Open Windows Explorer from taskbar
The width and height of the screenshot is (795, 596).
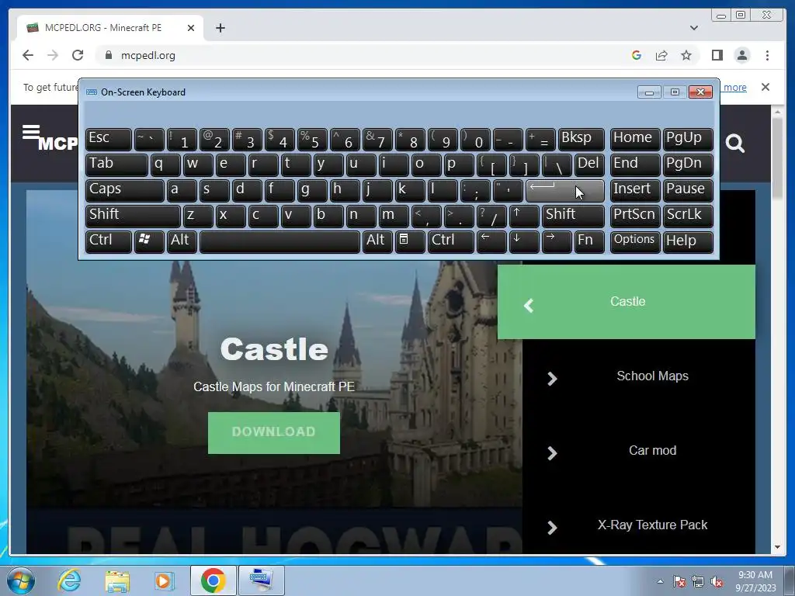pos(117,580)
